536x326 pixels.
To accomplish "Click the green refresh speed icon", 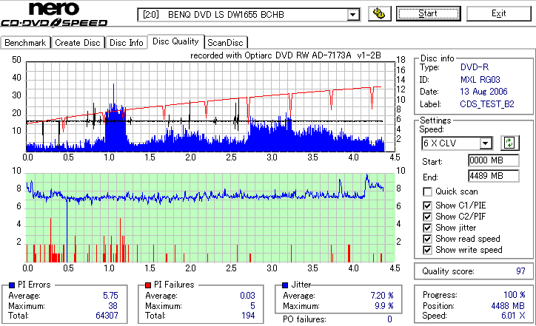I will click(509, 143).
